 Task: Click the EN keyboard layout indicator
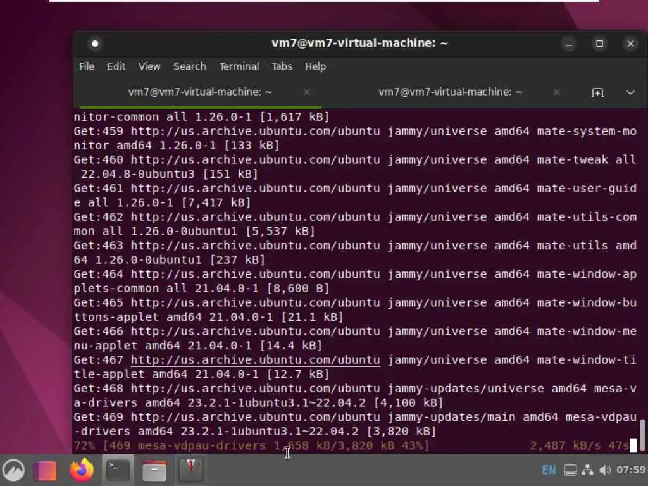549,470
